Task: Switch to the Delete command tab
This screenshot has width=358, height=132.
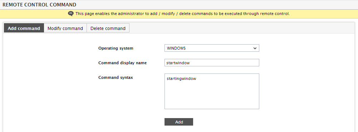Action: (108, 29)
